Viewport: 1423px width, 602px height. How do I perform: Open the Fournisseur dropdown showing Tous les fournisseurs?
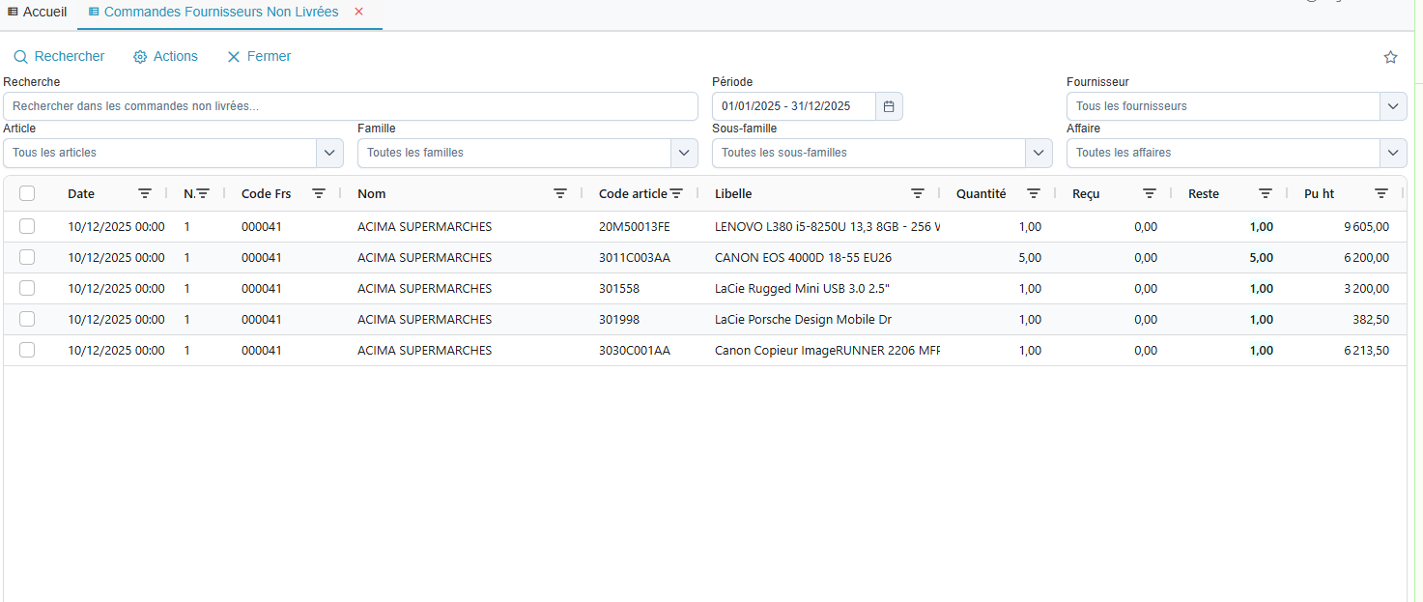click(1393, 105)
